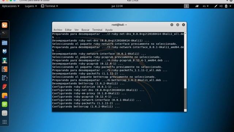The width and height of the screenshot is (234, 132).
Task: Minimize the root@kali terminal window
Action: tap(172, 25)
